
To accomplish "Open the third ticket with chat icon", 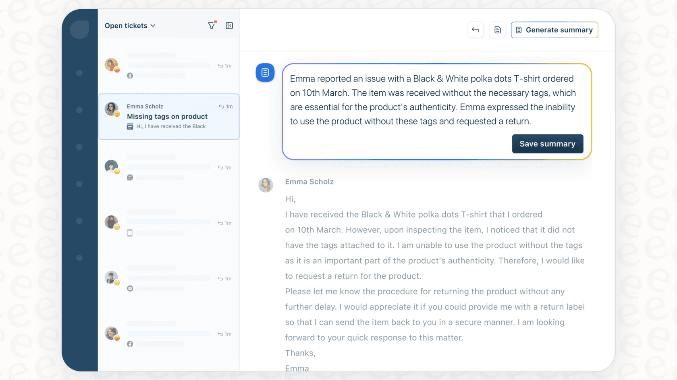I will tap(169, 168).
